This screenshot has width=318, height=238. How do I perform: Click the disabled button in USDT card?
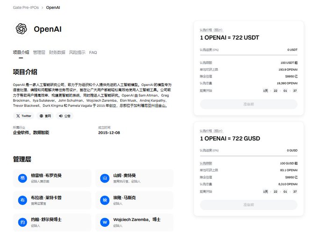point(249,104)
